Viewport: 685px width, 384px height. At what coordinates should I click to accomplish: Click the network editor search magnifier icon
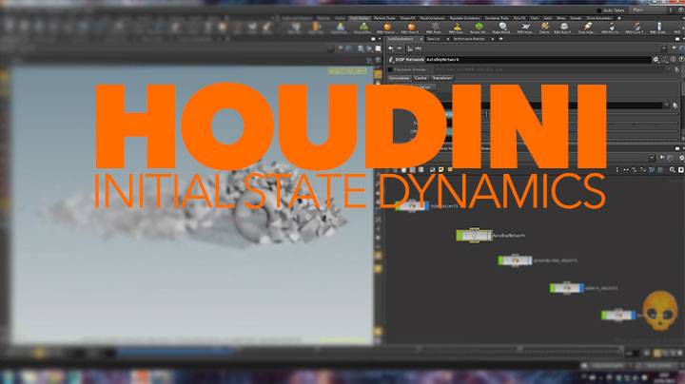[x=673, y=170]
